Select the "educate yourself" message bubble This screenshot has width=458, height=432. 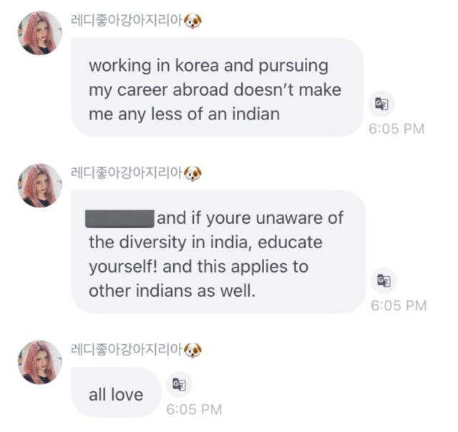[x=218, y=252]
